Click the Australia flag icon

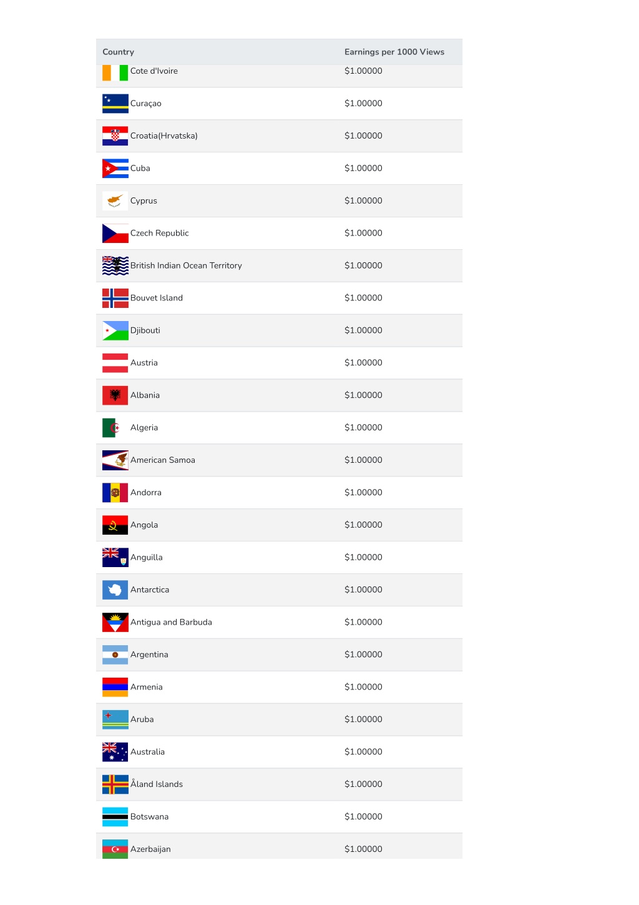click(115, 752)
